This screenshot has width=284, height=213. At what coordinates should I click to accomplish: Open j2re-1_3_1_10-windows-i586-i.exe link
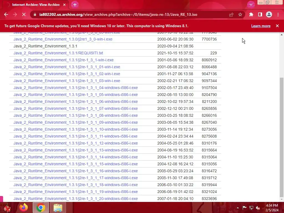[x=75, y=129]
